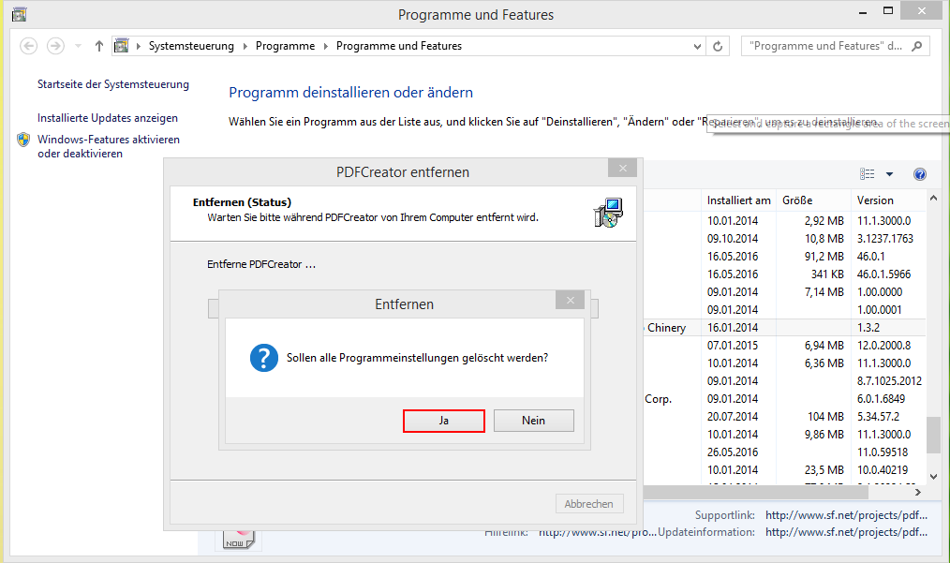Open the help question mark icon
The image size is (950, 563).
(920, 174)
